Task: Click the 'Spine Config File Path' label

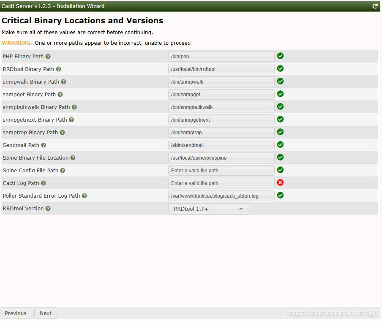Action: coord(30,171)
